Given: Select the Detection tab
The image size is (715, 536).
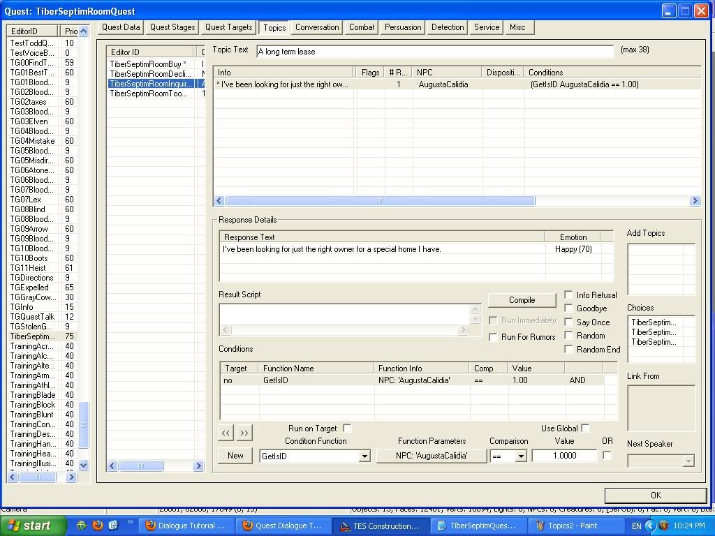Looking at the screenshot, I should 448,27.
